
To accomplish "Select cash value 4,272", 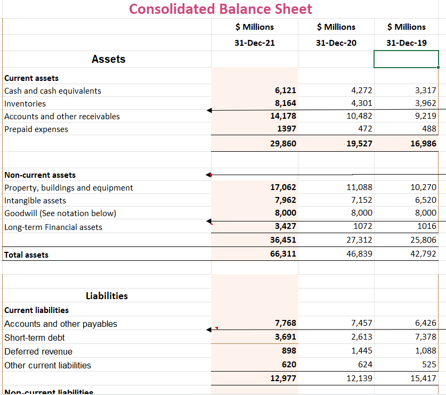I will coord(361,90).
